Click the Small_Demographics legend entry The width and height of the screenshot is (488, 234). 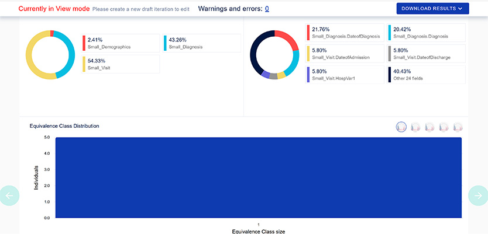click(121, 43)
